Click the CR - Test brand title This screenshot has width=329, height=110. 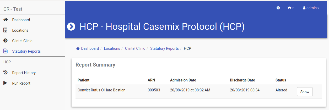(13, 9)
